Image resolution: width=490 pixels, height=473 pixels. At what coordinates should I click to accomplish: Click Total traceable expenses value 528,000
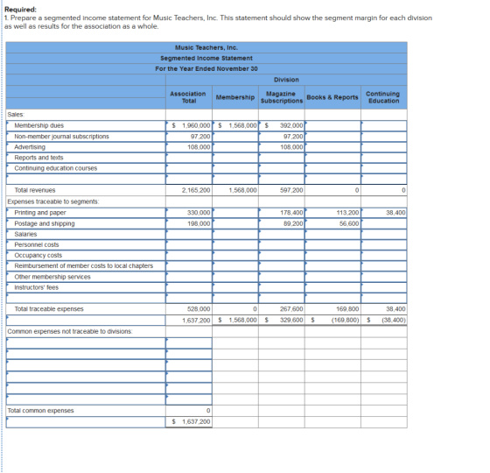pos(199,309)
